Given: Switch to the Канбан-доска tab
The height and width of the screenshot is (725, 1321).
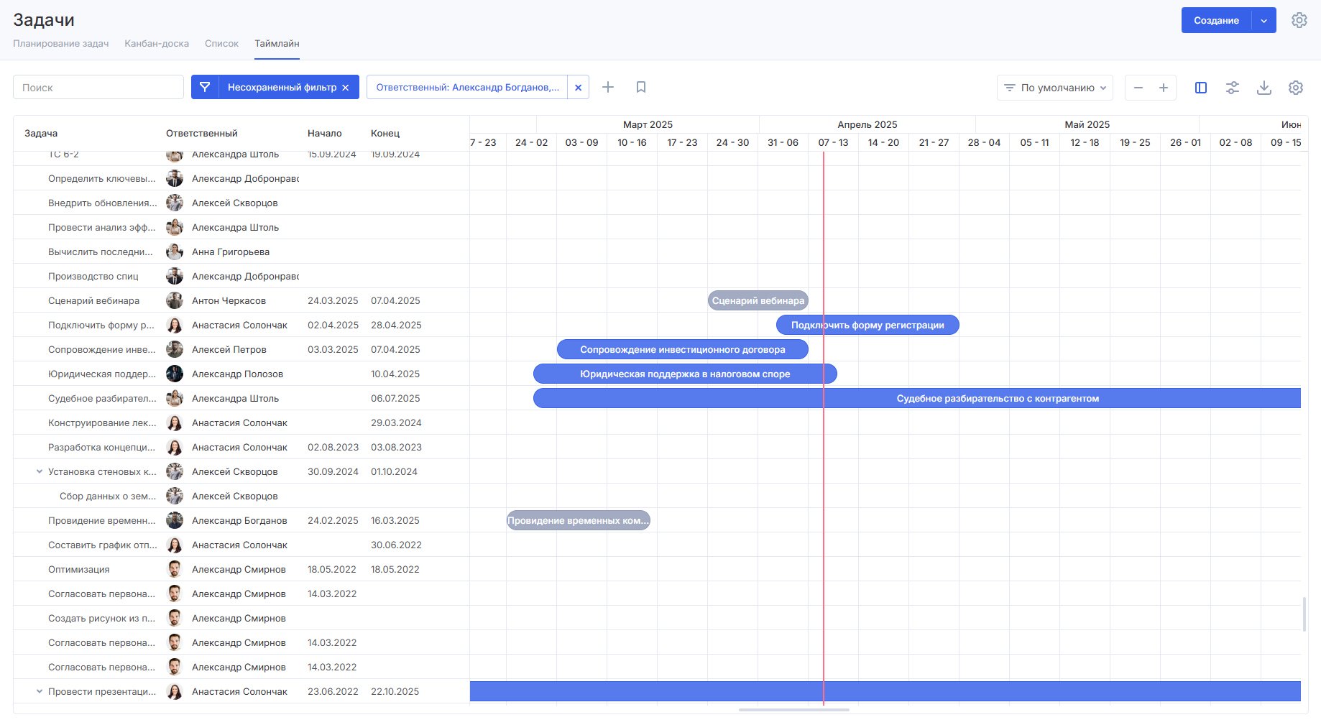Looking at the screenshot, I should tap(157, 44).
